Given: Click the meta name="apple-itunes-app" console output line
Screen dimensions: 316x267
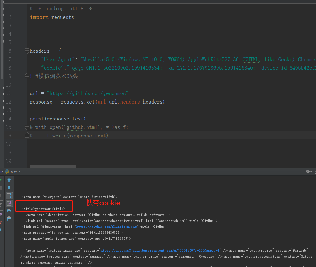Looking at the screenshot, I should coord(76,238).
